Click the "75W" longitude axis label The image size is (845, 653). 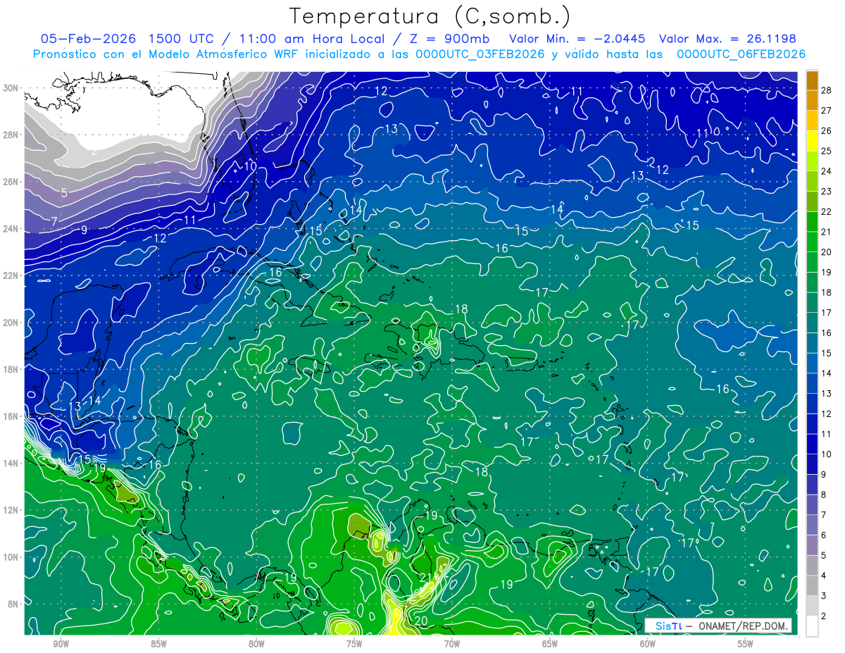[354, 644]
